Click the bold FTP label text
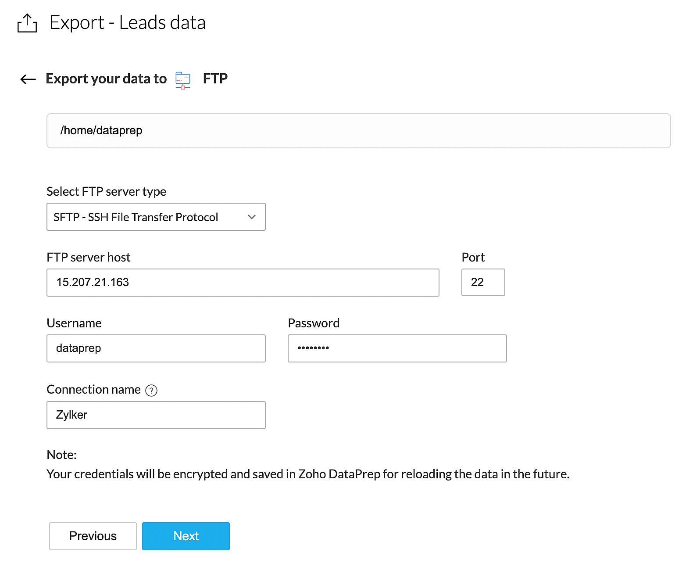The width and height of the screenshot is (700, 588). 215,79
